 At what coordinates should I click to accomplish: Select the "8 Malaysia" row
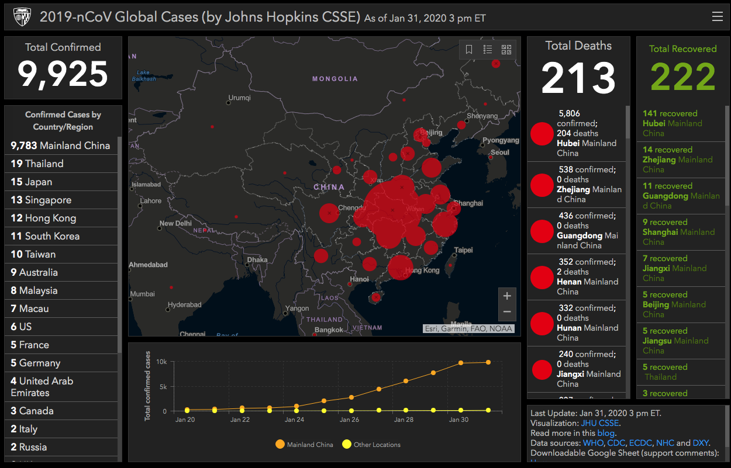click(61, 290)
